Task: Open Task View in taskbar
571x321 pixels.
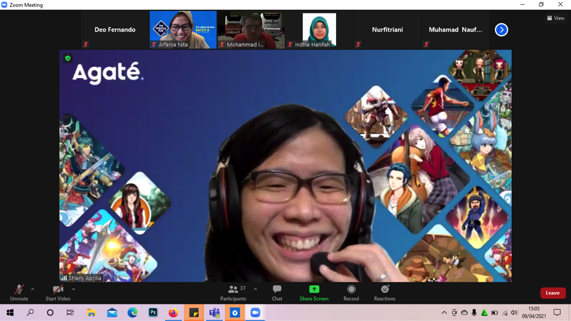Action: click(70, 313)
